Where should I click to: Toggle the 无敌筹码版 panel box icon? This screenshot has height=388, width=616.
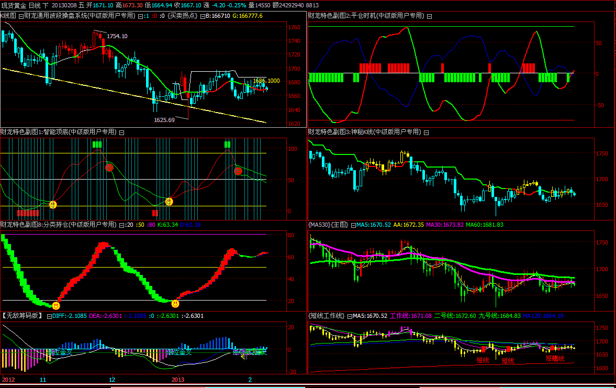tap(49, 316)
